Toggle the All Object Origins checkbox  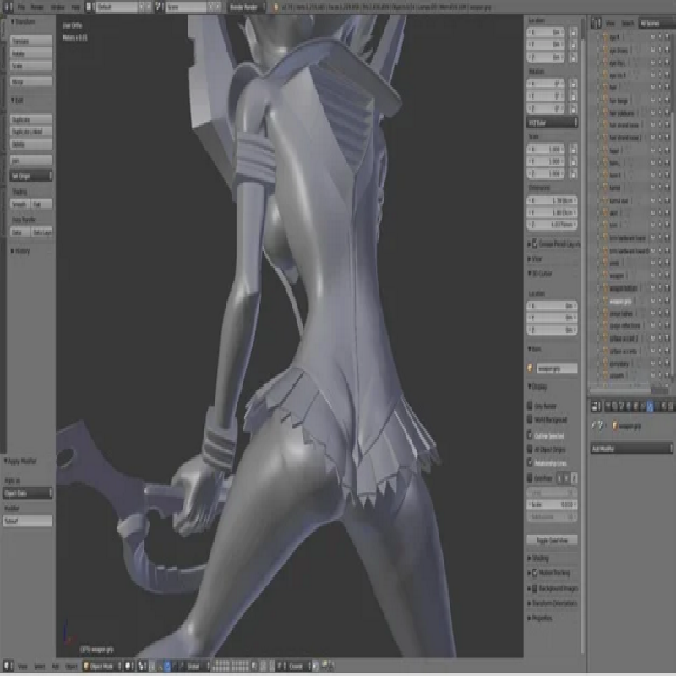[530, 450]
